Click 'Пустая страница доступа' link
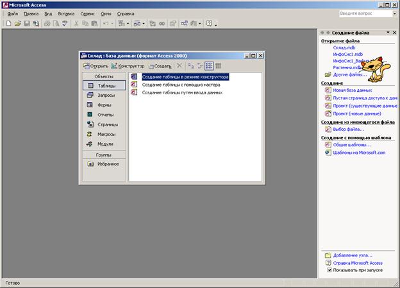Image resolution: width=400 pixels, height=288 pixels. click(x=365, y=98)
